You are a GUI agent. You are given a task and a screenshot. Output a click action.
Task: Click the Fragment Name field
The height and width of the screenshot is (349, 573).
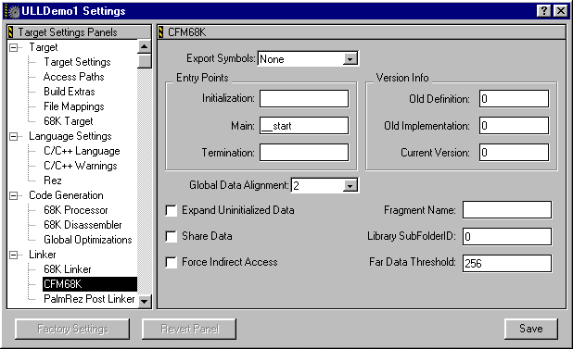coord(507,210)
